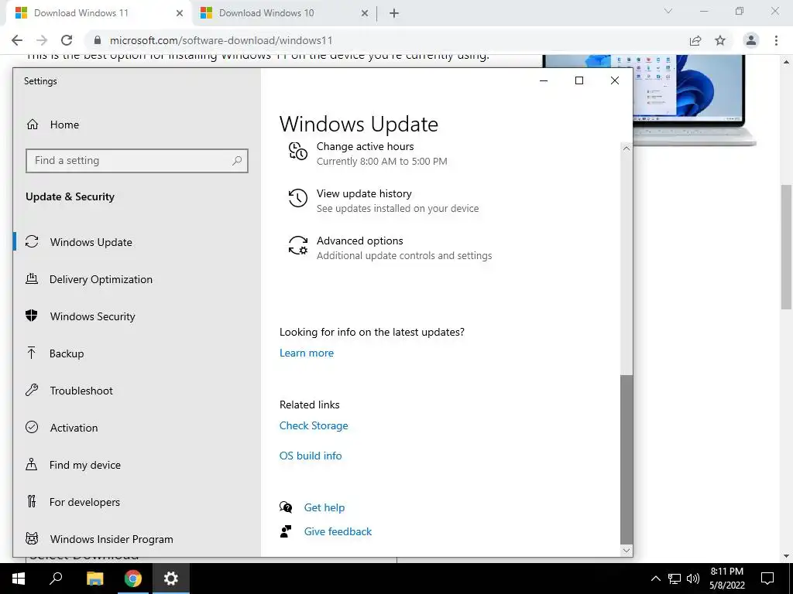This screenshot has height=594, width=793.
Task: Click the Get help chat icon
Action: coord(286,507)
